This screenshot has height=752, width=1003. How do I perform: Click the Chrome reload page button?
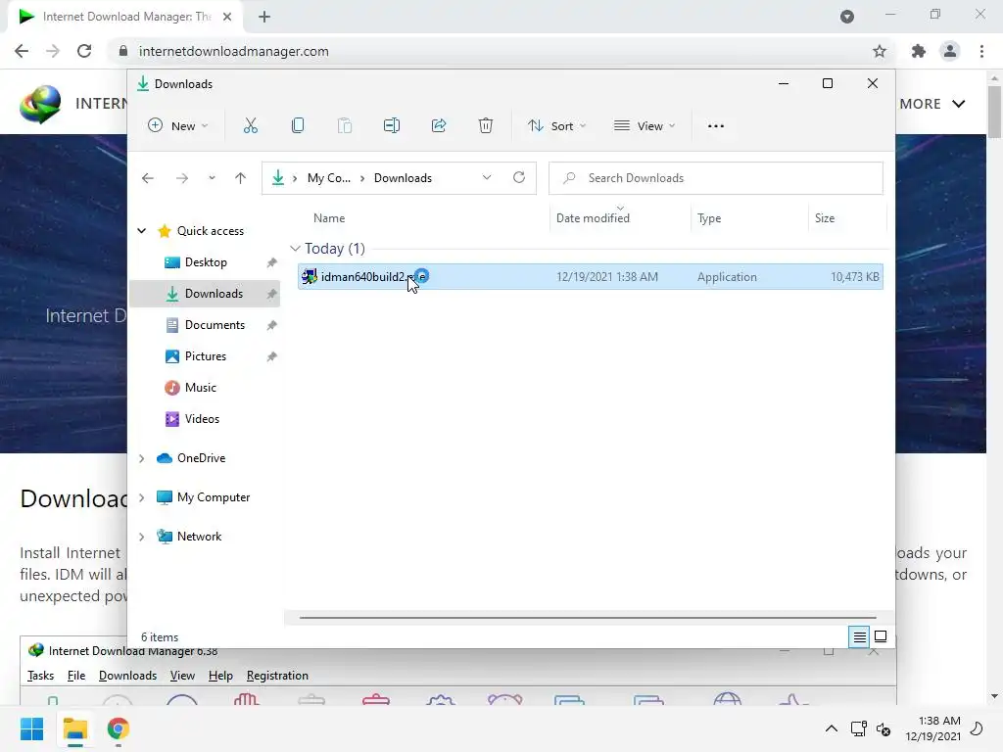(x=84, y=51)
